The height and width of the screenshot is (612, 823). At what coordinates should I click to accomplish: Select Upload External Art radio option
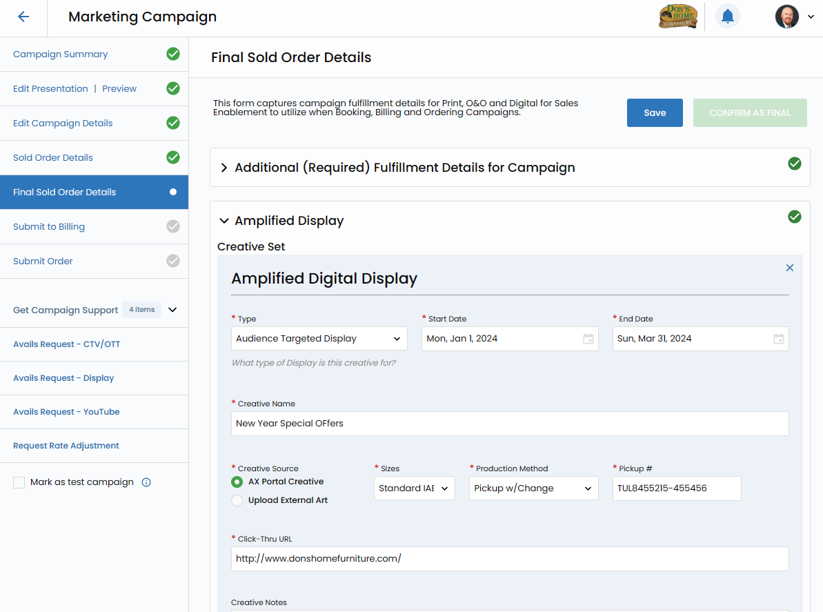237,500
